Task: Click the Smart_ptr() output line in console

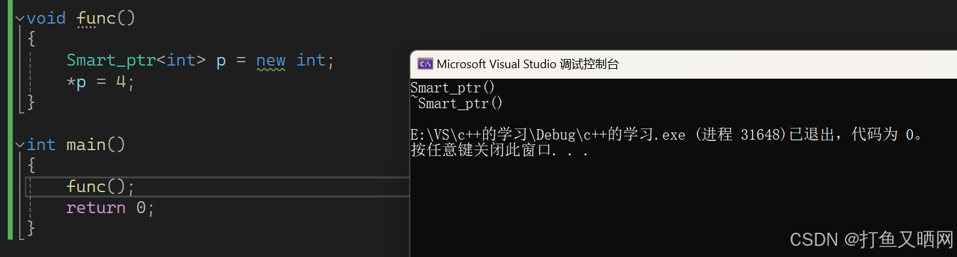Action: pyautogui.click(x=453, y=87)
